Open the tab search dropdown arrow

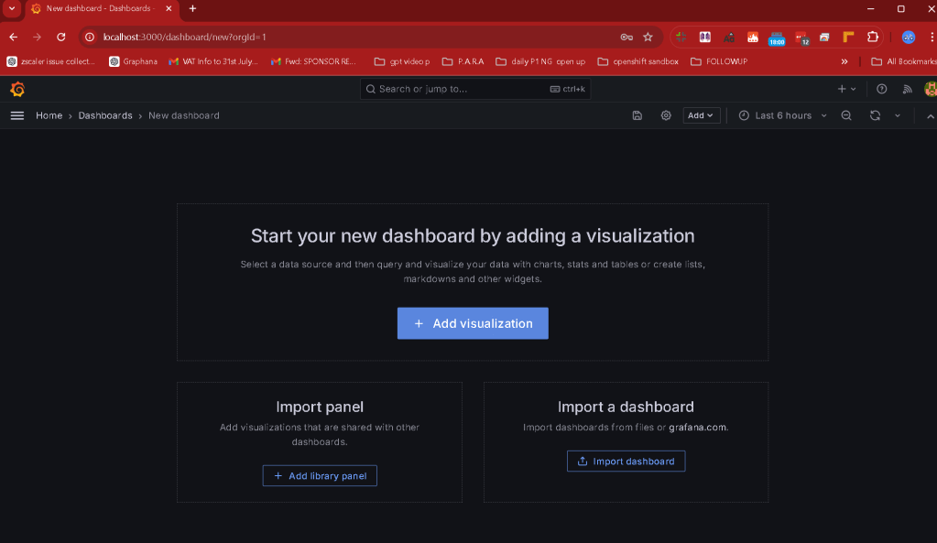tap(11, 8)
